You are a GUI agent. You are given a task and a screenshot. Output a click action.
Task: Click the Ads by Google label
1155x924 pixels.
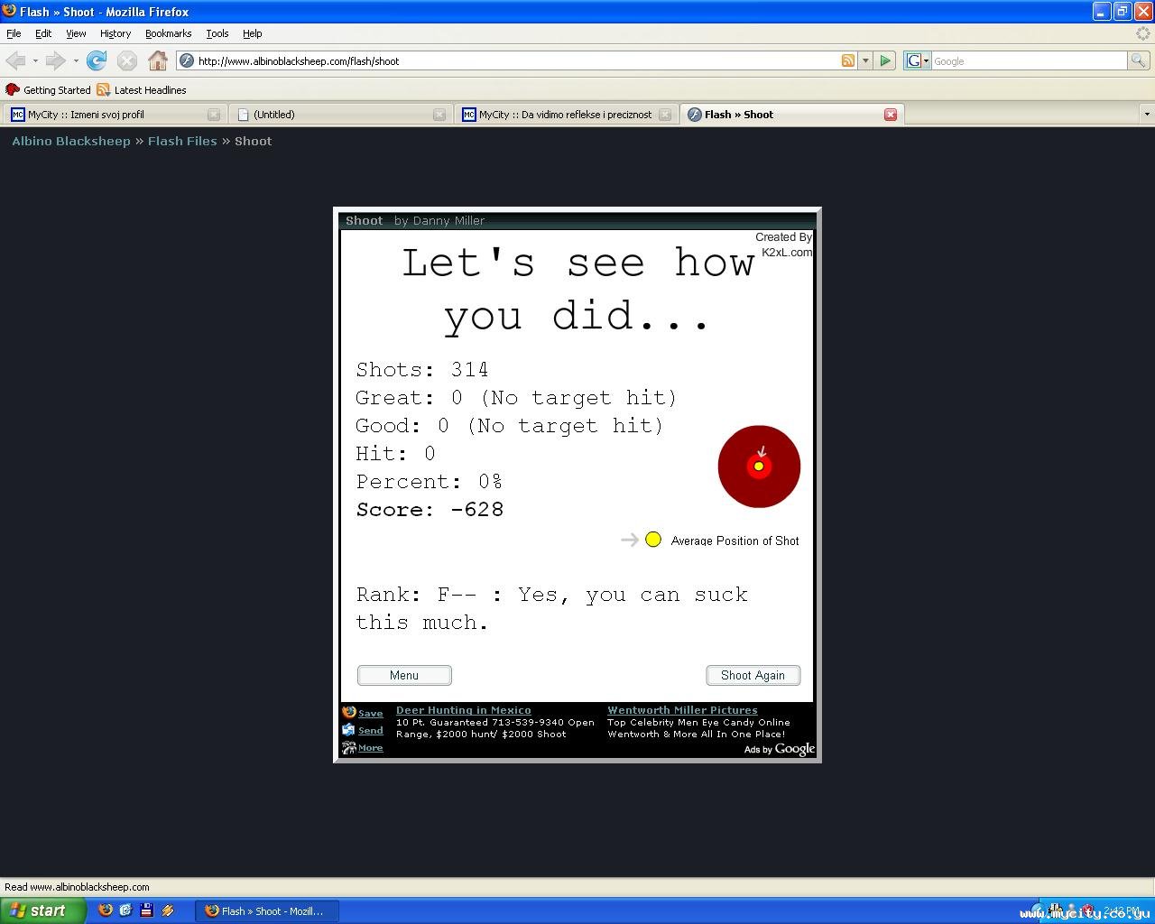[x=779, y=749]
